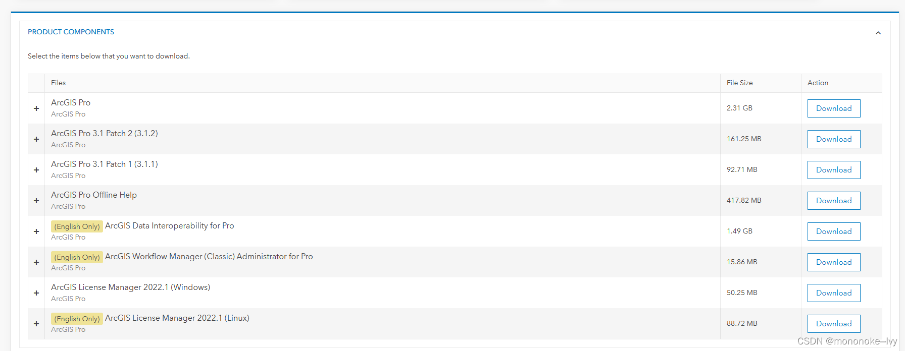This screenshot has width=905, height=351.
Task: Expand the ArcGIS Data Interoperability for Pro row
Action: [36, 231]
